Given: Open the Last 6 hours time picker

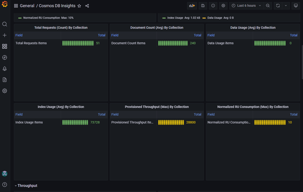Looking at the screenshot, I should coord(246,6).
